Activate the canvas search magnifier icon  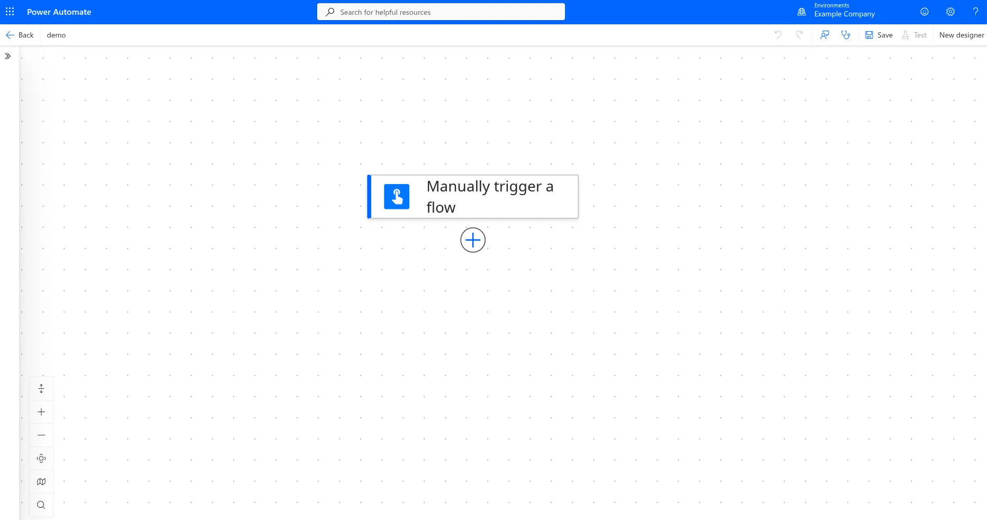pyautogui.click(x=41, y=505)
